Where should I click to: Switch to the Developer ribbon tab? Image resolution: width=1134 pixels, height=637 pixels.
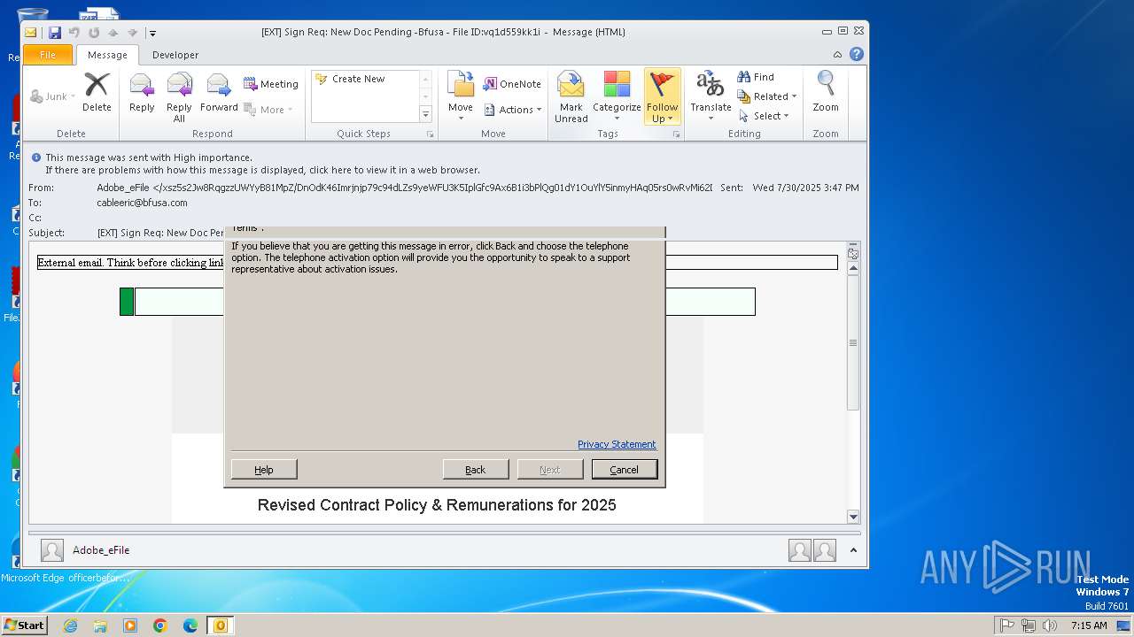[x=175, y=55]
